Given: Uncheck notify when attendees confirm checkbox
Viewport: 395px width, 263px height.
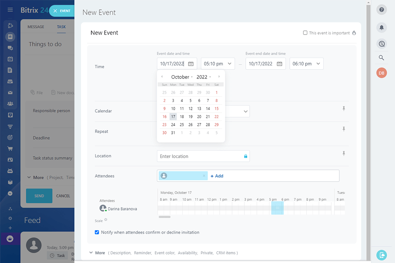Looking at the screenshot, I should pyautogui.click(x=97, y=232).
